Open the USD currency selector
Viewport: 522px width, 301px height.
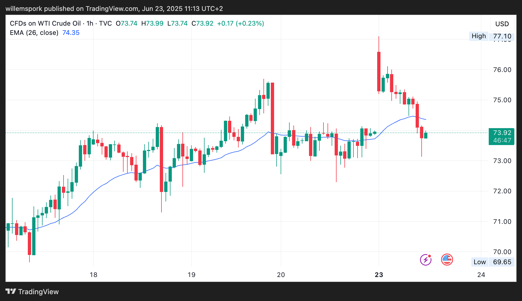tap(502, 24)
